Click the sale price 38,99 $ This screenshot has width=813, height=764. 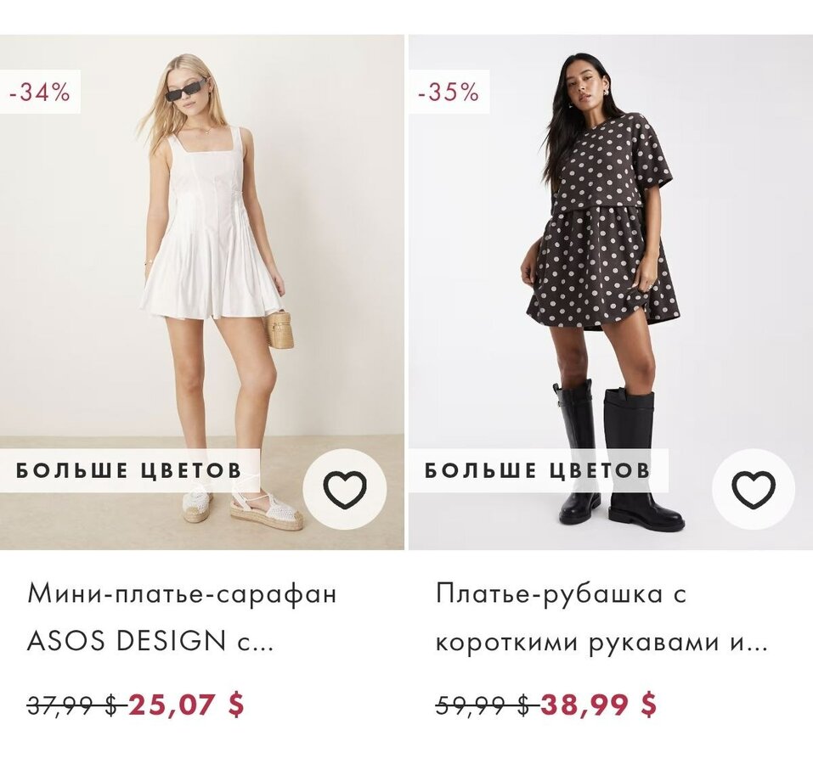[x=599, y=704]
